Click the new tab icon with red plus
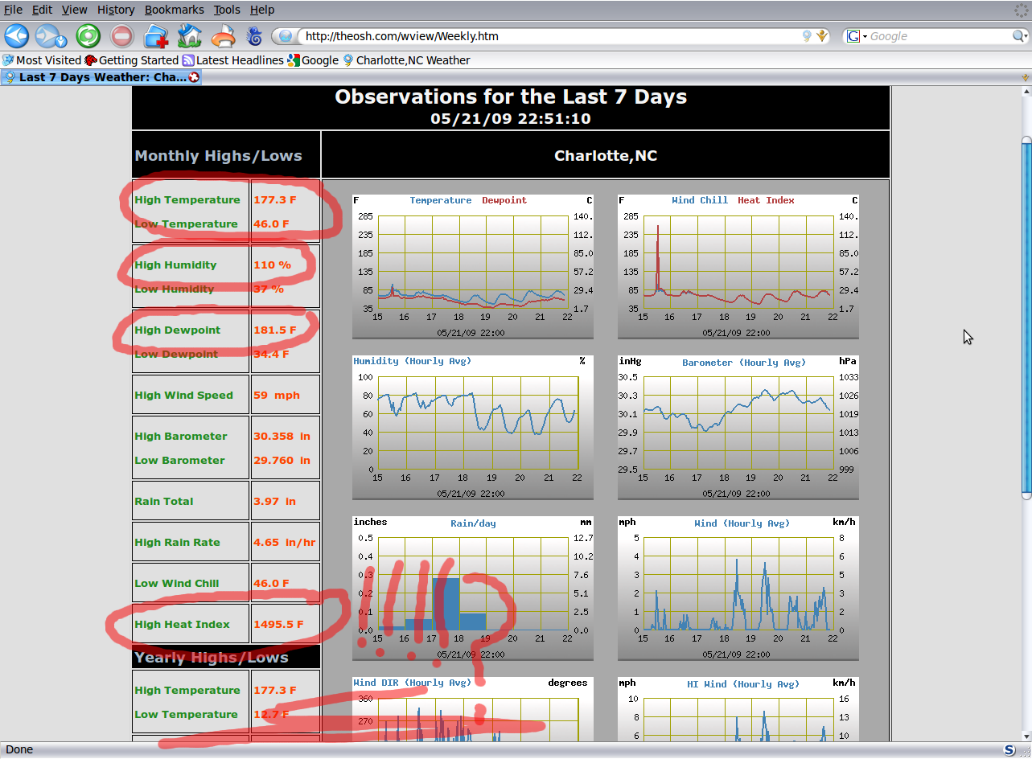Screen dimensions: 1032x759 (x=155, y=36)
